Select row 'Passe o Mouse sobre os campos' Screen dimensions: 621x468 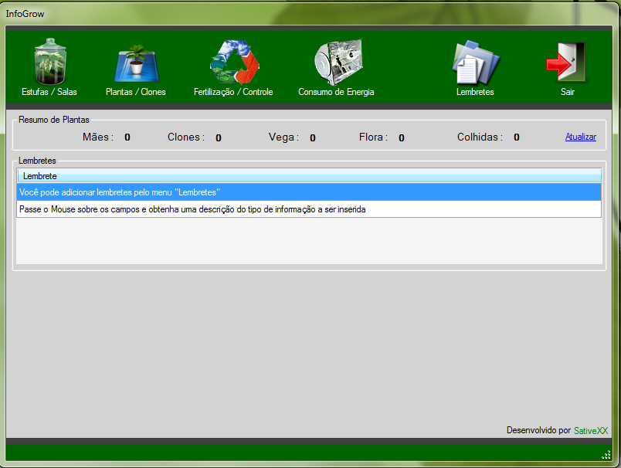309,209
